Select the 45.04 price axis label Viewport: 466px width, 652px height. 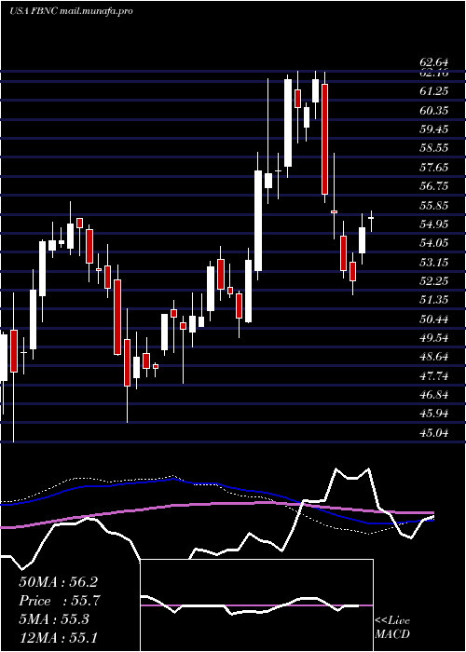[434, 433]
